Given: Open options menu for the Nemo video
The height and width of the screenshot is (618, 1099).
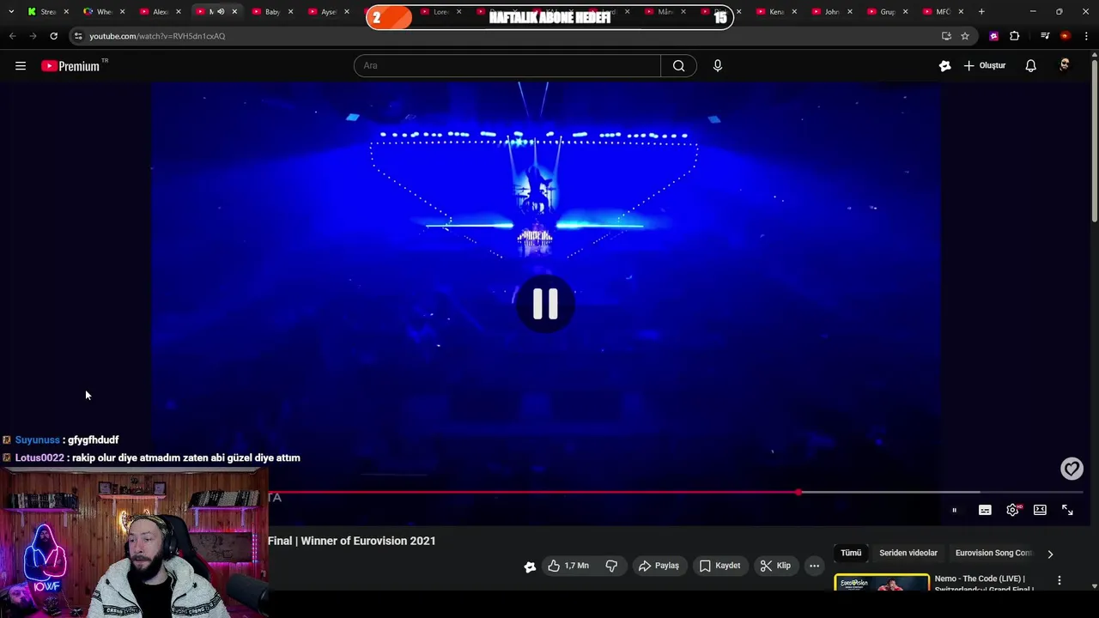Looking at the screenshot, I should (x=1060, y=581).
